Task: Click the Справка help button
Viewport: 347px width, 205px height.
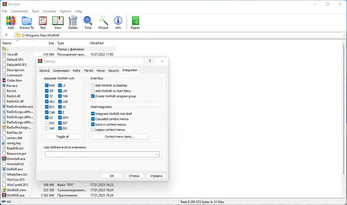Action: (156, 176)
